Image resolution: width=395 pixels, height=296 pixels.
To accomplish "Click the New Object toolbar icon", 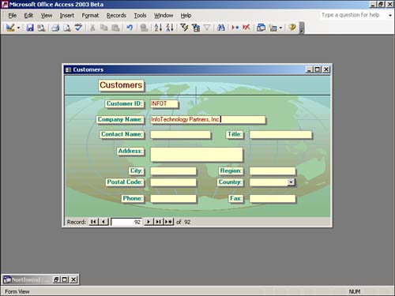I will click(x=273, y=28).
